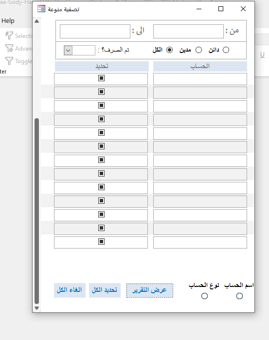Click the الغاء الكل button
The image size is (269, 340).
pyautogui.click(x=70, y=290)
